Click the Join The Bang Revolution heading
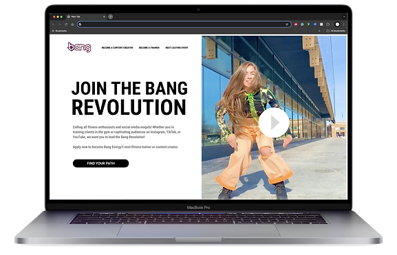Viewport: 397px width, 255px height. tap(129, 98)
